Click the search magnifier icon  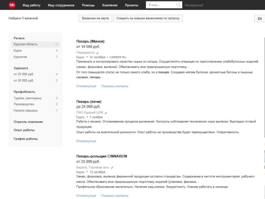pos(179,5)
